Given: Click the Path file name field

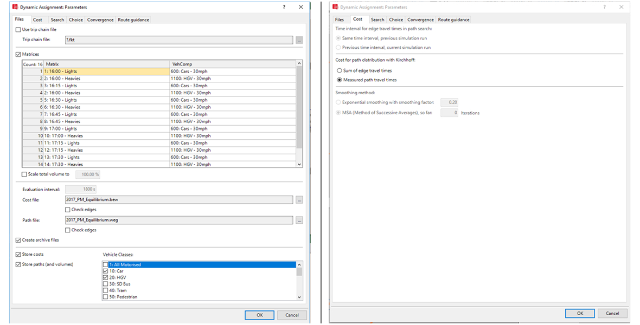Looking at the screenshot, I should 179,220.
